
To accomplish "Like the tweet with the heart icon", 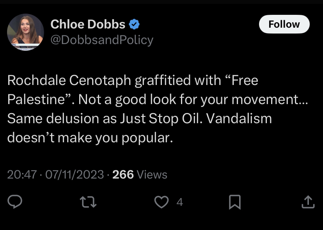I will pos(161,202).
